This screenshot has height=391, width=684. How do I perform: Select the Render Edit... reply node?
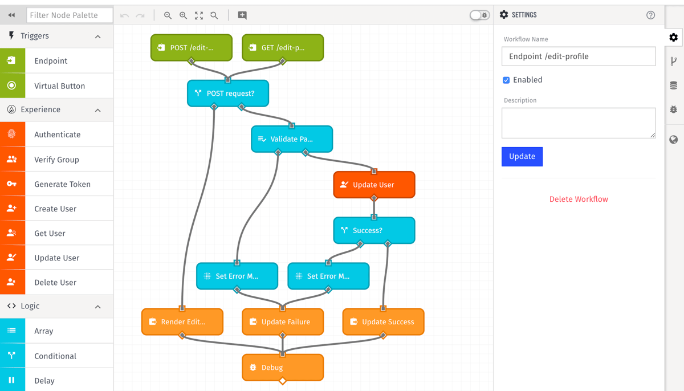pyautogui.click(x=182, y=321)
